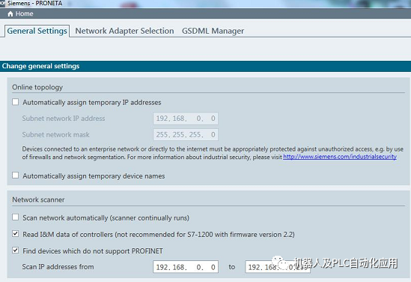This screenshot has height=282, width=411.
Task: Open the GSDML Manager tab
Action: point(213,31)
